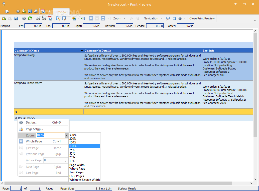The width and height of the screenshot is (259, 191).
Task: Click quick access printer icon
Action: (x=36, y=11)
